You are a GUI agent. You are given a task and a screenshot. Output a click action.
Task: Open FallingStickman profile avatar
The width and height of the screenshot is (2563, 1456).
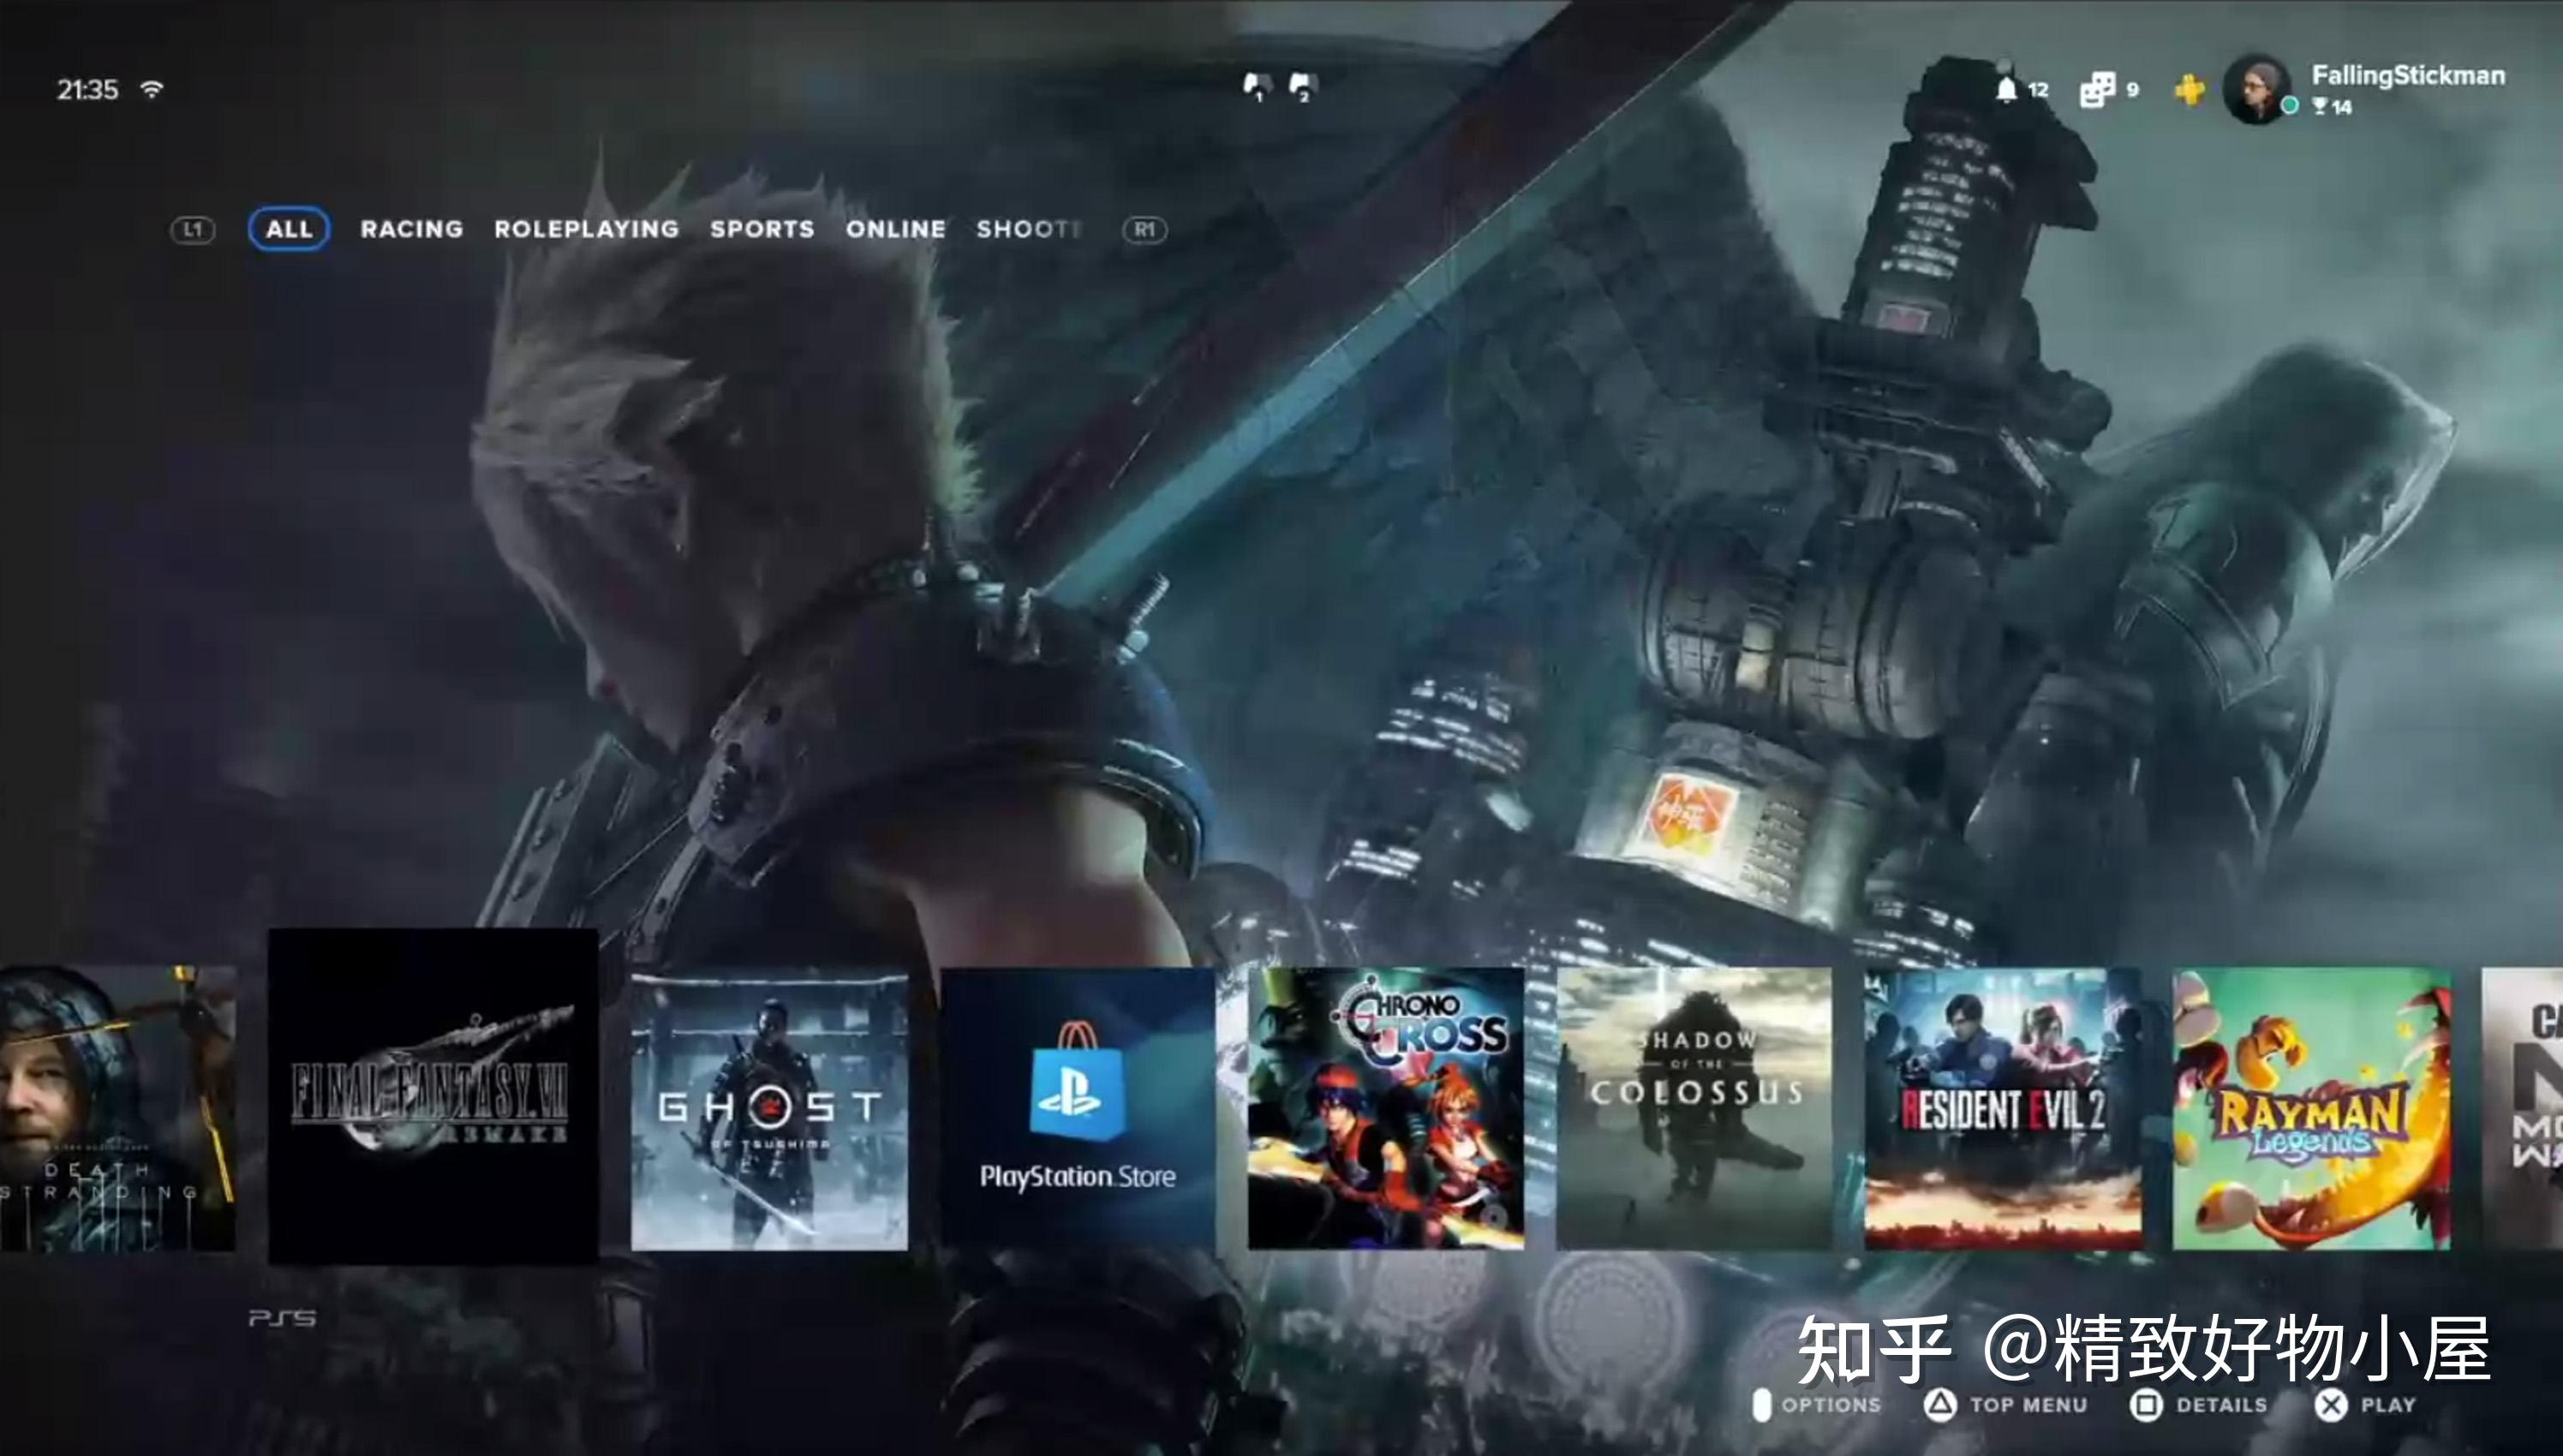pos(2256,90)
